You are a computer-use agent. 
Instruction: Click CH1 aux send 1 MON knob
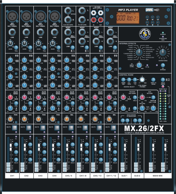click(10, 97)
